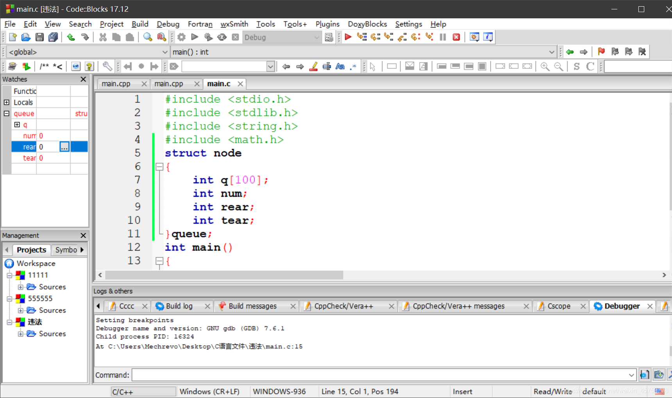The image size is (672, 398).
Task: Jump back with green arrow
Action: pyautogui.click(x=570, y=52)
